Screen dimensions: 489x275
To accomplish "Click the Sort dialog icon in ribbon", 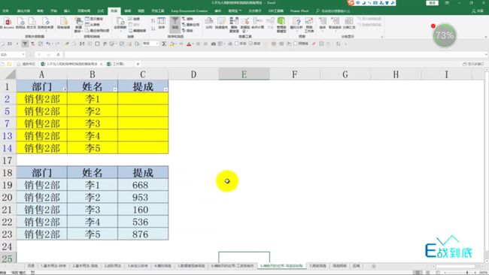I will 161,23.
